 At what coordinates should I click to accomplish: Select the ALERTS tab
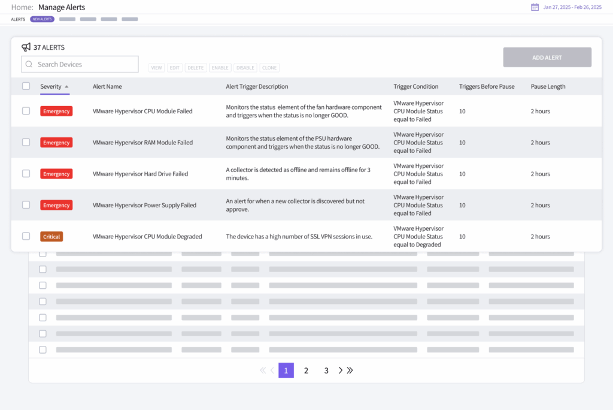17,19
